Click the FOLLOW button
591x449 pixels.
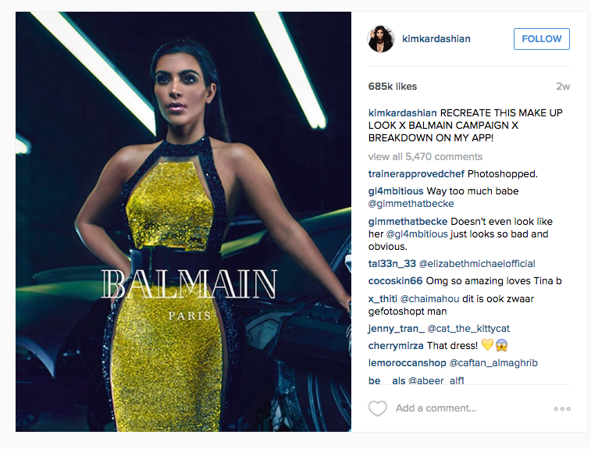[542, 39]
